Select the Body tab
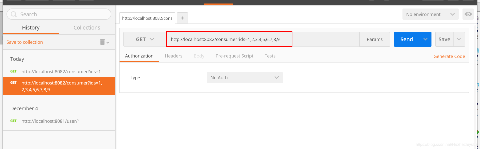The height and width of the screenshot is (149, 480). (199, 56)
